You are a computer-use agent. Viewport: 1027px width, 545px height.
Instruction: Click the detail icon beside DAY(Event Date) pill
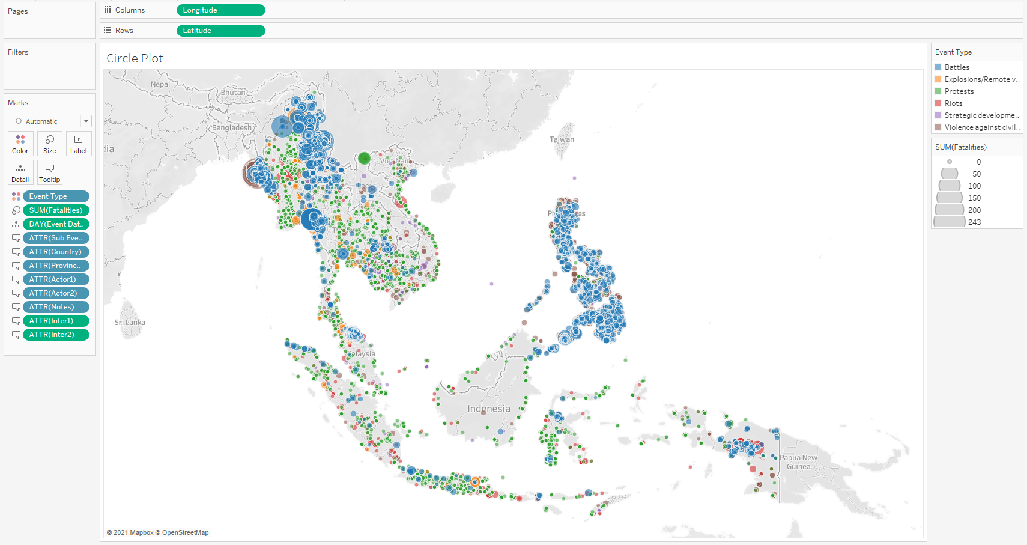click(16, 224)
